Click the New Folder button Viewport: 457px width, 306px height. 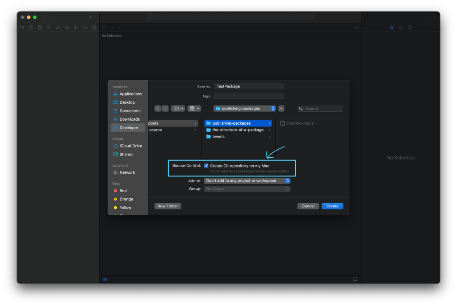pos(168,206)
